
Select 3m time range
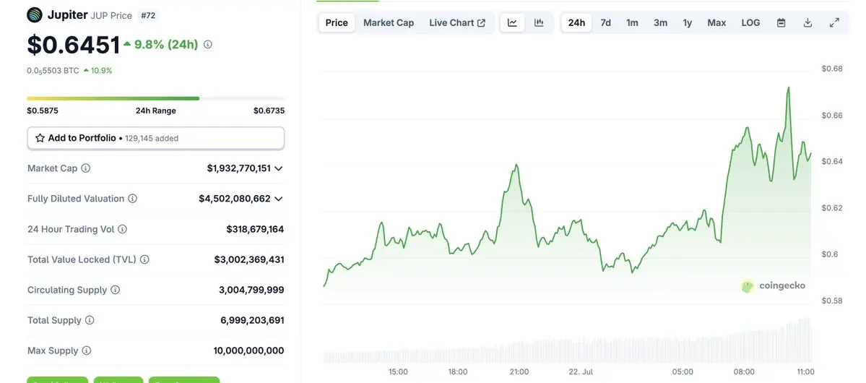pos(661,22)
